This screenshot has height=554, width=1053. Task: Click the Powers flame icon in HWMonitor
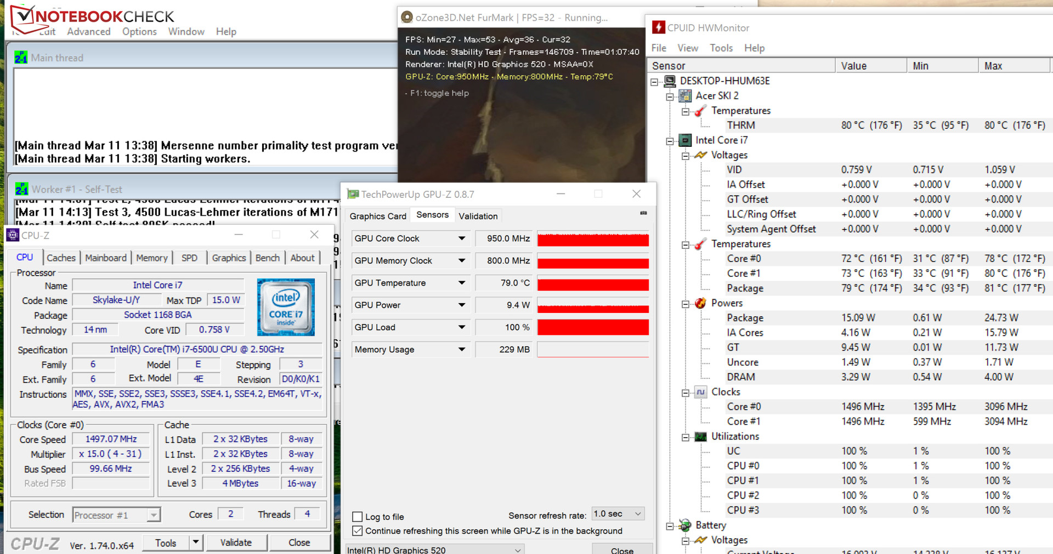700,303
